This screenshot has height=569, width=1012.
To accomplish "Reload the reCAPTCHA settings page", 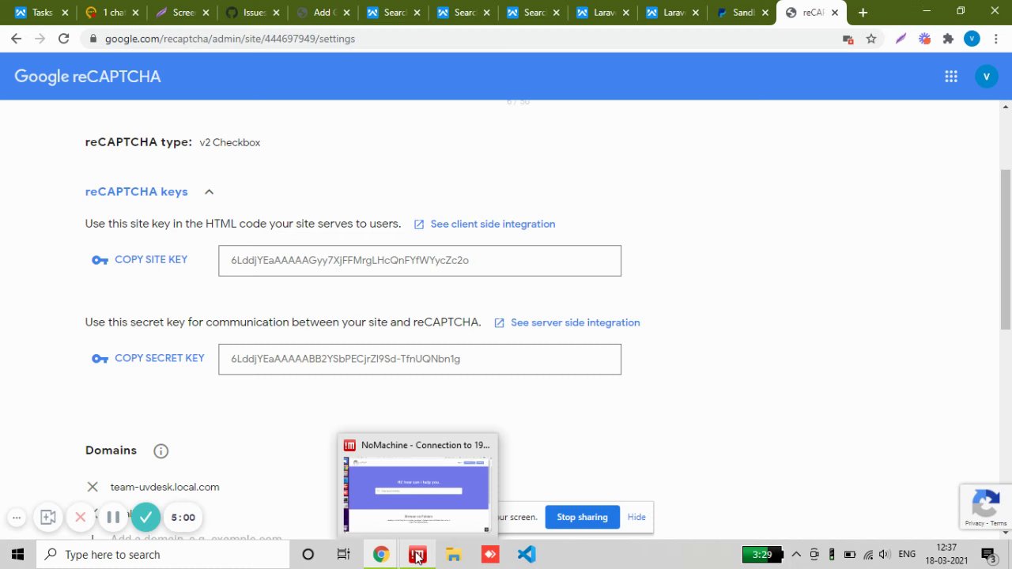I will (x=63, y=39).
